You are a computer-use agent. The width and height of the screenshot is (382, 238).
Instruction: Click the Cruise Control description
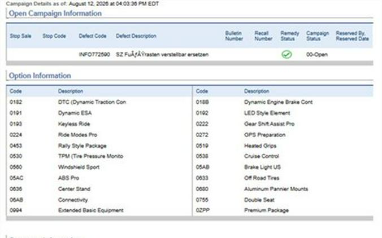click(x=262, y=156)
